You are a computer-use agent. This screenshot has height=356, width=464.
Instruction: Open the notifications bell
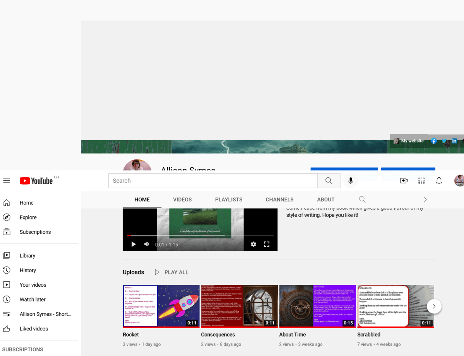pyautogui.click(x=439, y=181)
